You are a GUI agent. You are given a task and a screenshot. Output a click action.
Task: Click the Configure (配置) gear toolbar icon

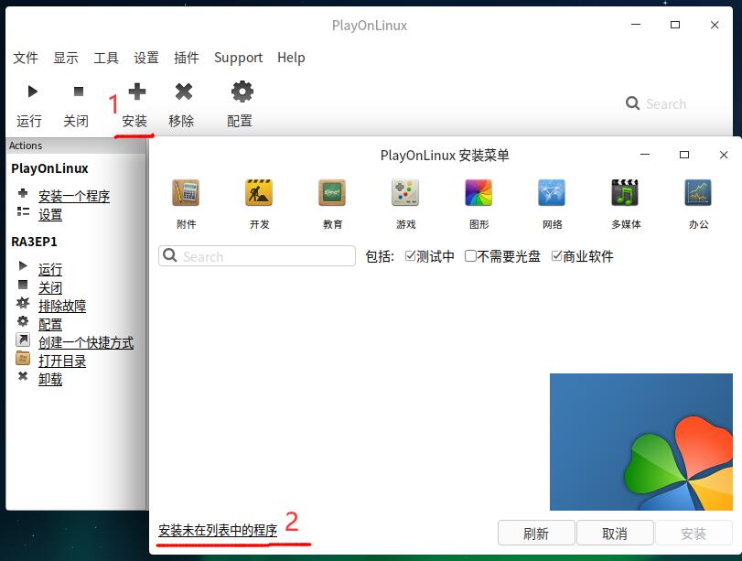coord(242,92)
